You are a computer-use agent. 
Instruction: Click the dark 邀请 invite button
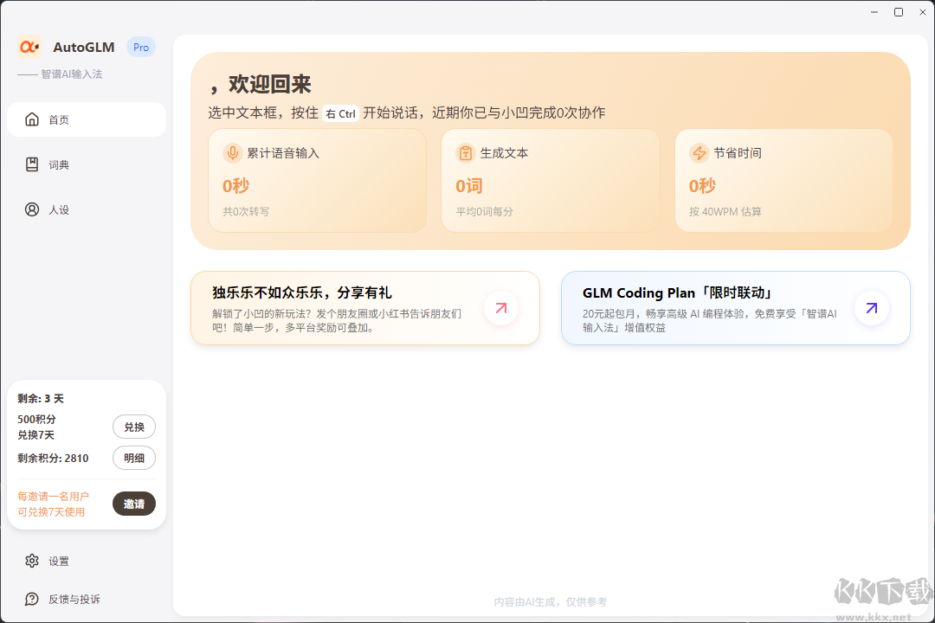click(x=134, y=504)
